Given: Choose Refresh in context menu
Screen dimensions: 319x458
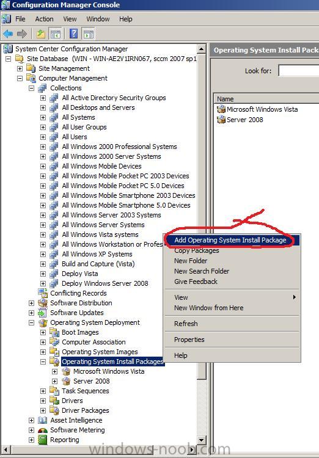Looking at the screenshot, I should 232,324.
